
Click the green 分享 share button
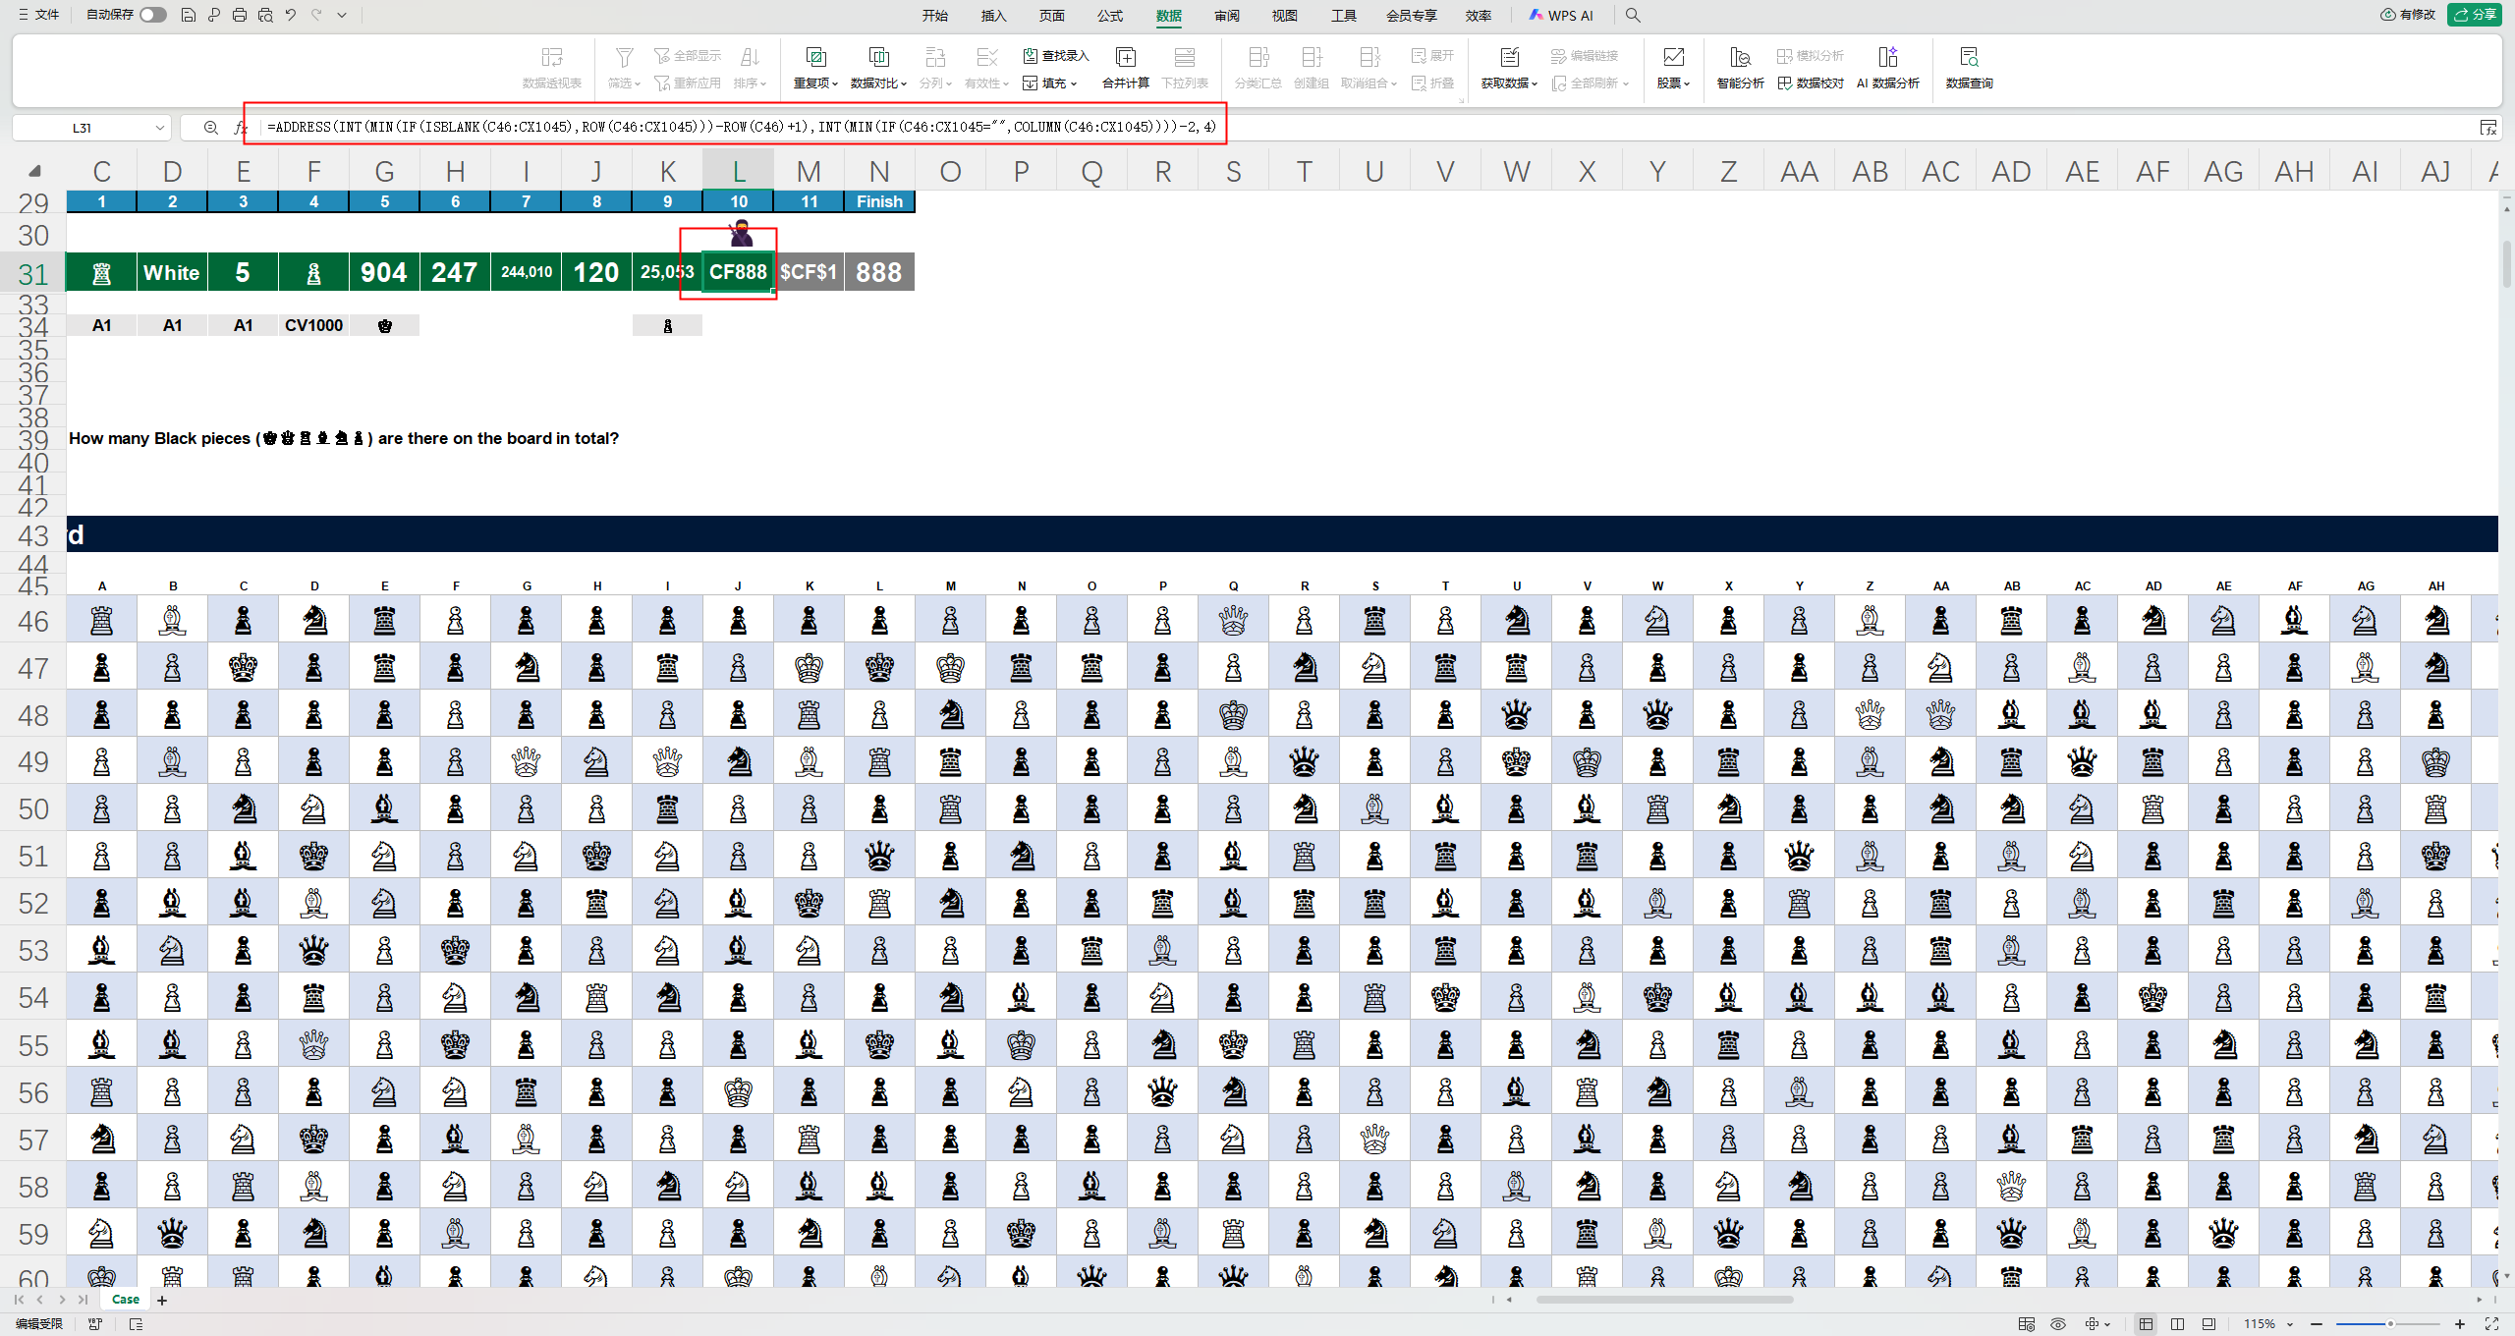[2475, 15]
